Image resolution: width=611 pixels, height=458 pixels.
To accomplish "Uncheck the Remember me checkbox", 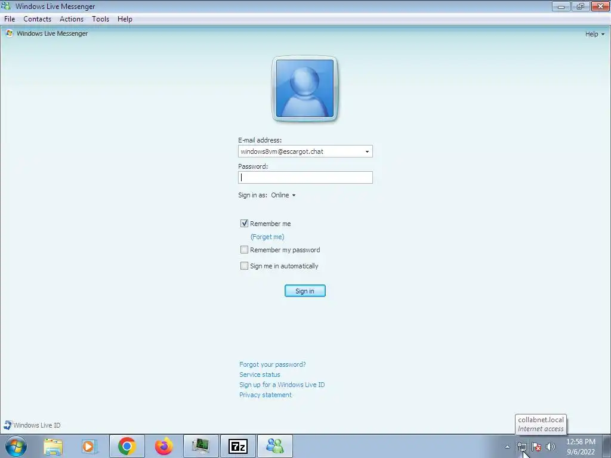I will click(x=244, y=224).
